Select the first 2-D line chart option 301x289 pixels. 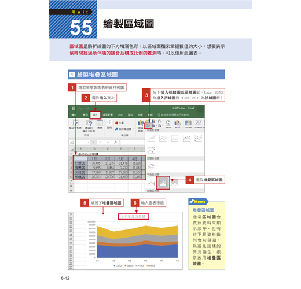coord(151,138)
